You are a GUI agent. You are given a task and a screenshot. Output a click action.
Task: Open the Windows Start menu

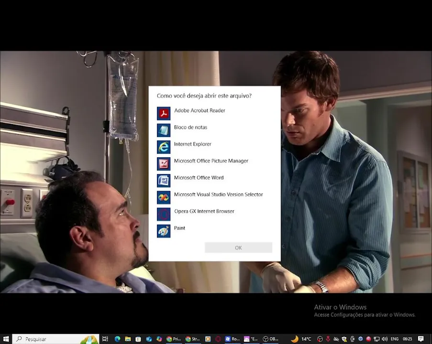[6, 339]
